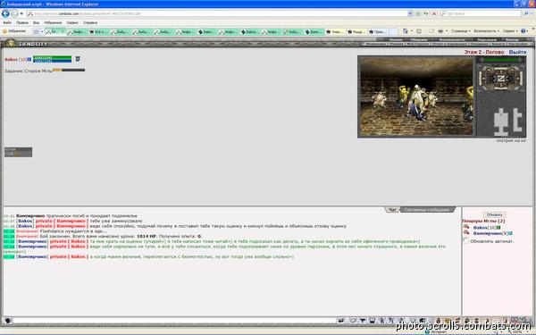Click the Сторож Мглы task progress bar
Screen dimensions: 536x335
click(x=69, y=70)
